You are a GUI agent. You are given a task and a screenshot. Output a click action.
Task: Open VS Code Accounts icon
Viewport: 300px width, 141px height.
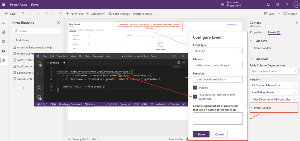[x=39, y=88]
